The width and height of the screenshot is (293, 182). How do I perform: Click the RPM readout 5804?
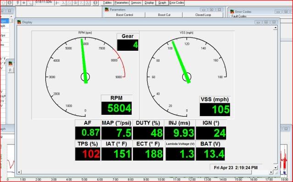click(116, 108)
